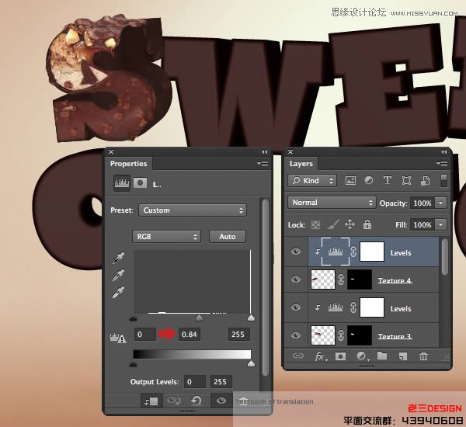This screenshot has height=427, width=466.
Task: Open the RGB channel dropdown
Action: pyautogui.click(x=166, y=237)
